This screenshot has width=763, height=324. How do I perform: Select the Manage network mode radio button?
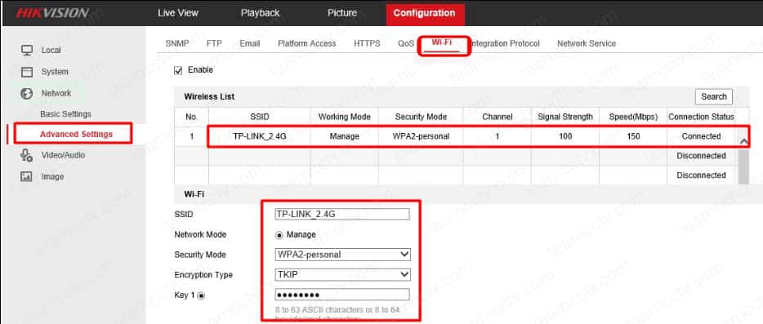coord(279,235)
